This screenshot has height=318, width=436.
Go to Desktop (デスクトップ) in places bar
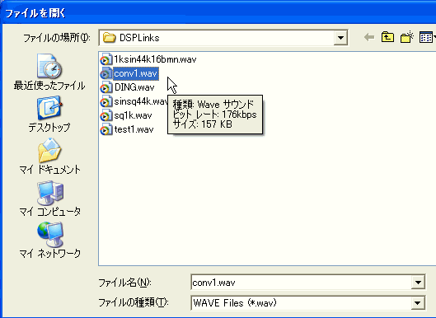[x=49, y=115]
